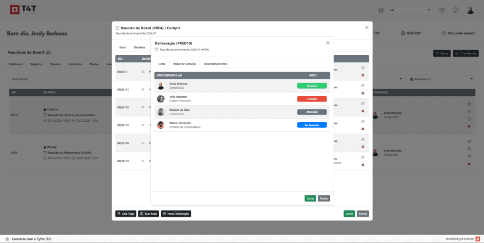Delete deliberation #RED171 with the red X
This screenshot has height=243, width=484.
pos(363,93)
